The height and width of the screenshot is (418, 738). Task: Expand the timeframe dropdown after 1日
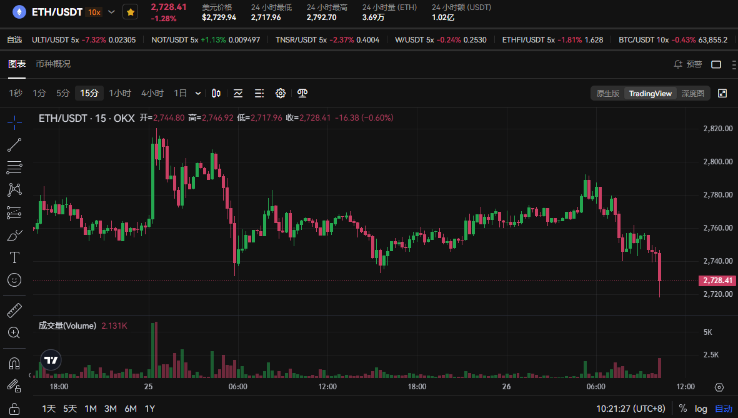coord(198,93)
